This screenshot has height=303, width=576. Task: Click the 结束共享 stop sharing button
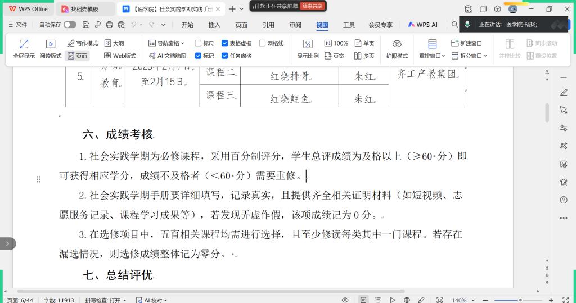tap(312, 6)
